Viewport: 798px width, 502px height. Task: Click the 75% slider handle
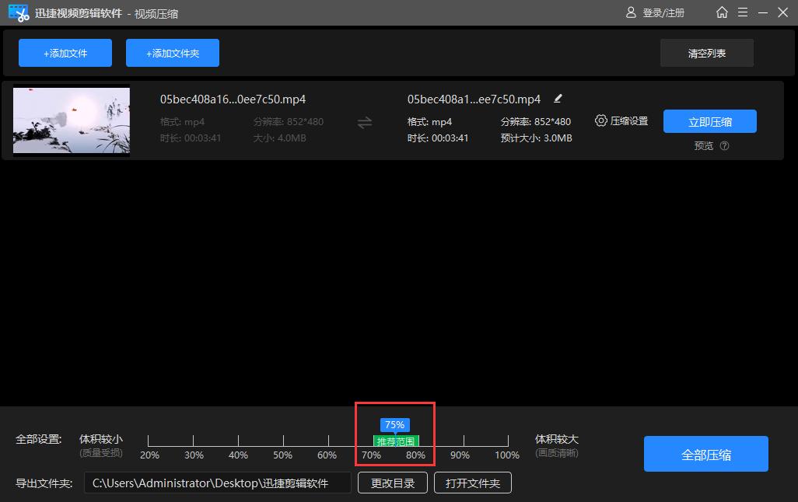tap(394, 425)
